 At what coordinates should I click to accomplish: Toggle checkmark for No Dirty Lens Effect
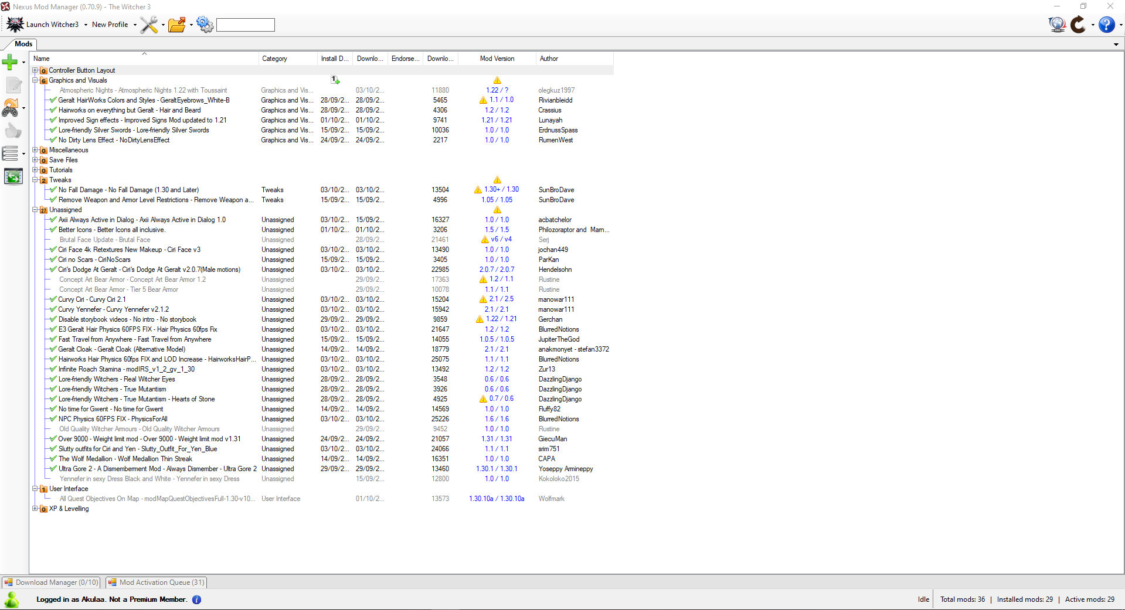(x=53, y=140)
